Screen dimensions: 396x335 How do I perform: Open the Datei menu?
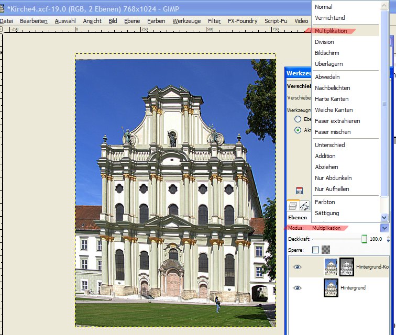click(6, 21)
